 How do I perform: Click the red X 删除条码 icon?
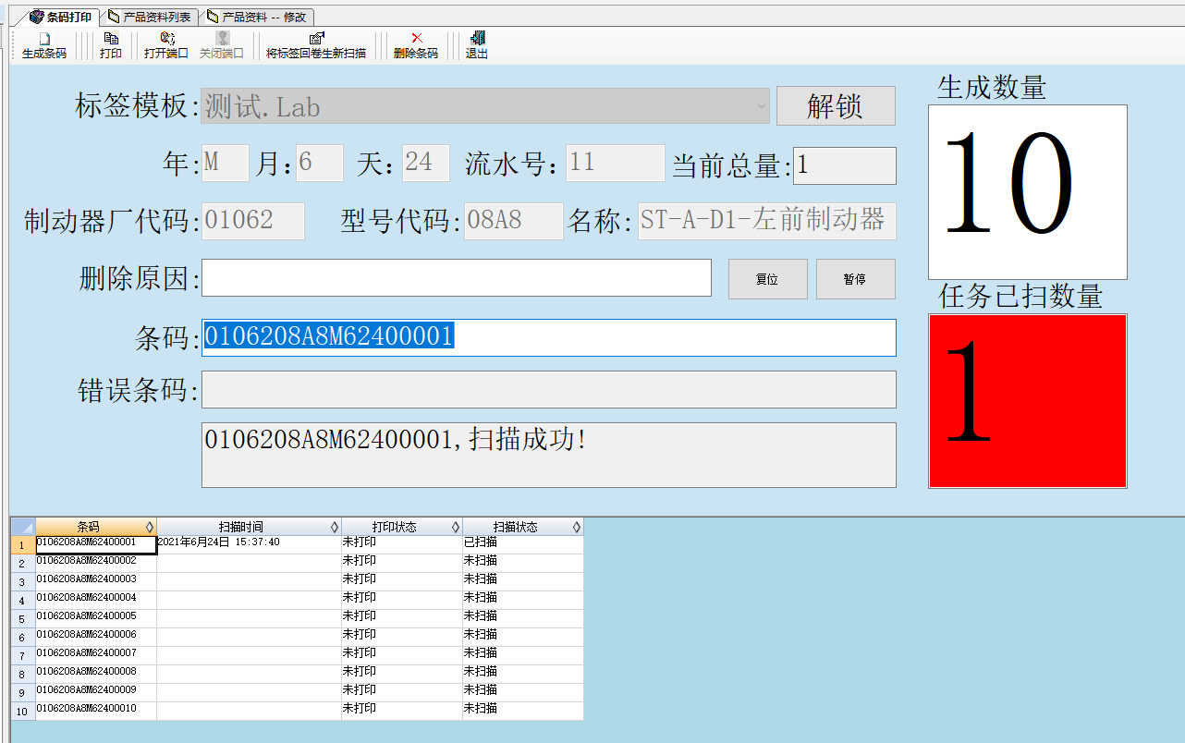pyautogui.click(x=416, y=39)
